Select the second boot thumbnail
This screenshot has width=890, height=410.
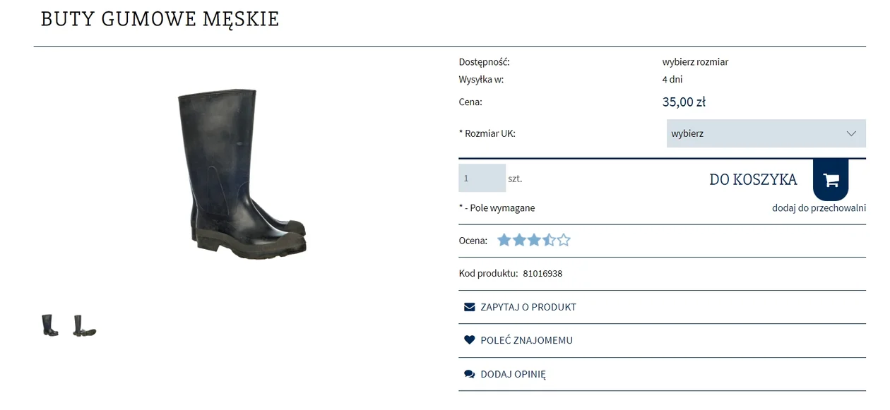point(84,325)
